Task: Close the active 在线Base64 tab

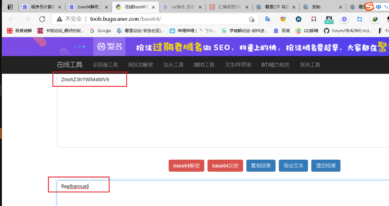Action: pos(153,7)
